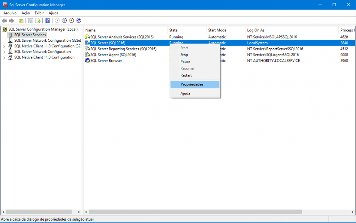Click the services list scrollbar left arrow

coord(86,212)
